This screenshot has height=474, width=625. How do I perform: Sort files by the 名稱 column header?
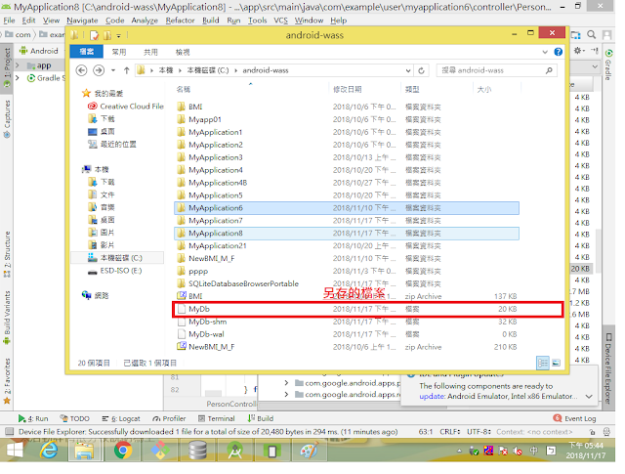[184, 89]
